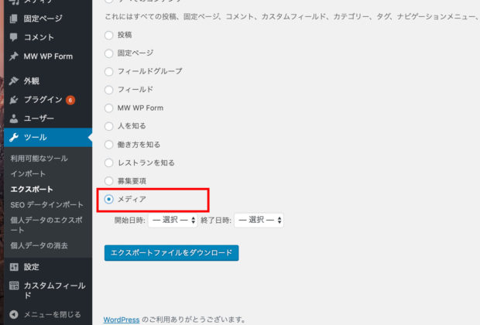This screenshot has height=325, width=480.
Task: Open the 開始日時 date dropdown
Action: [x=173, y=221]
